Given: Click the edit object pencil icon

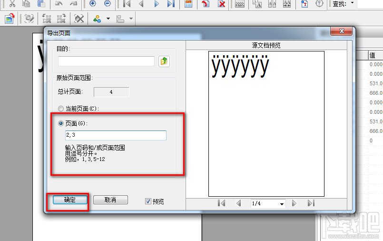Looking at the screenshot, I should pyautogui.click(x=29, y=18).
